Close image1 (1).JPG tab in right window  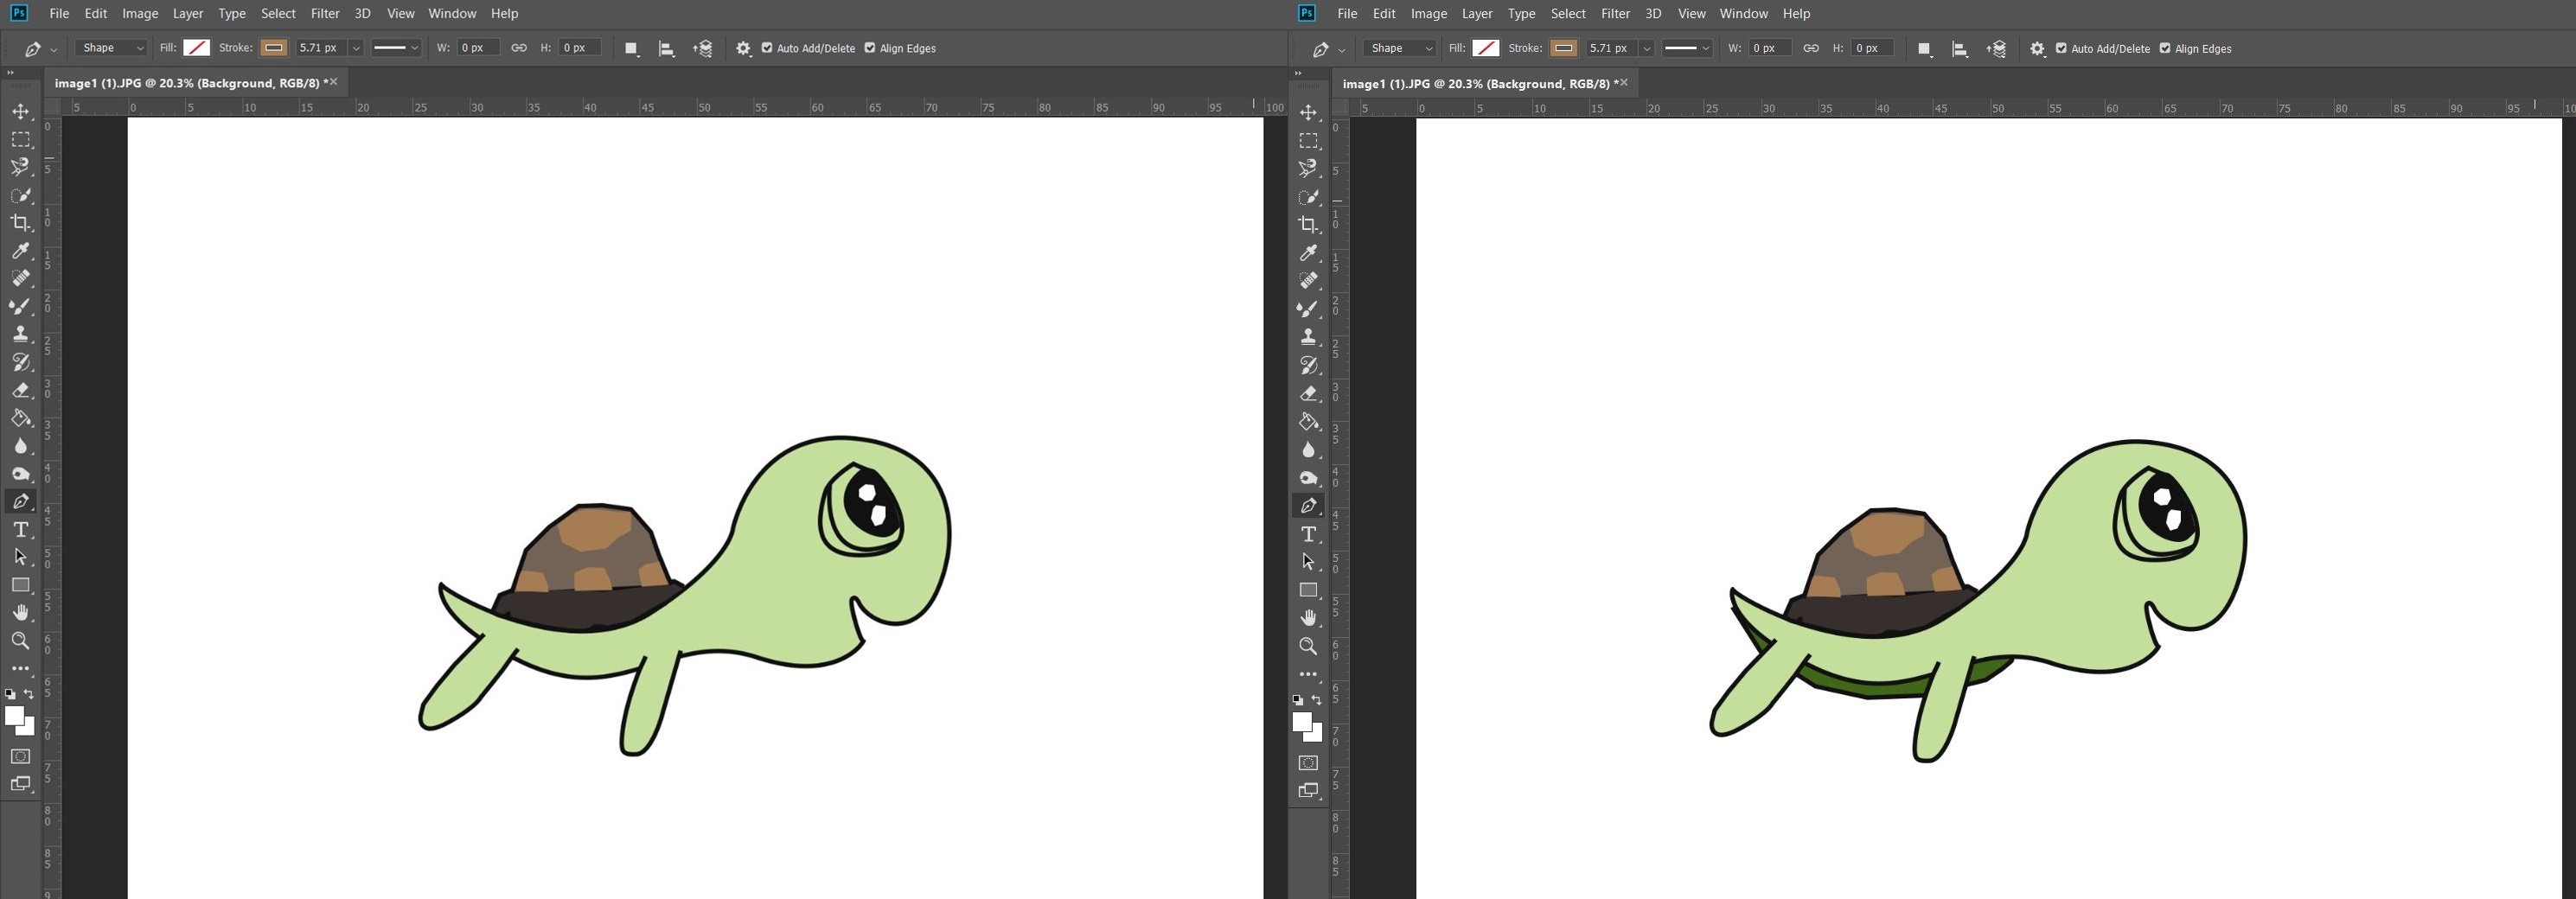point(1623,83)
